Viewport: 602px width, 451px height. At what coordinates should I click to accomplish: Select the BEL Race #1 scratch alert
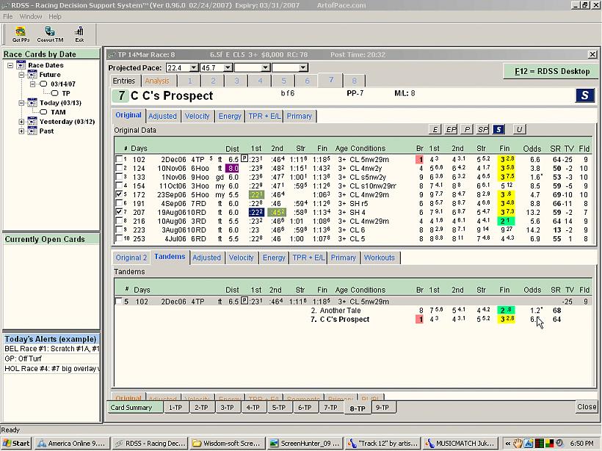[x=51, y=348]
